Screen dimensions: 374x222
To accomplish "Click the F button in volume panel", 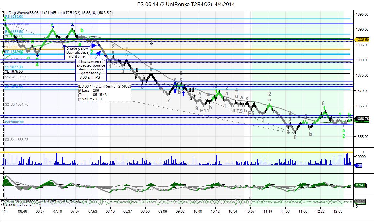I will pos(364,152).
